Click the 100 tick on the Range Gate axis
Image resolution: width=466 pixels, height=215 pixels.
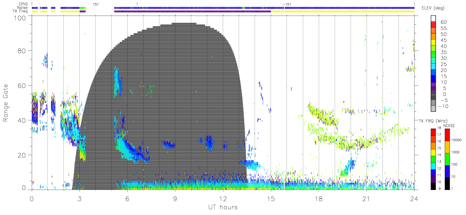point(20,18)
